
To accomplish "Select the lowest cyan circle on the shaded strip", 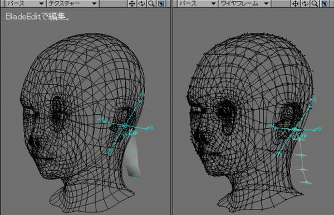I will pos(136,176).
